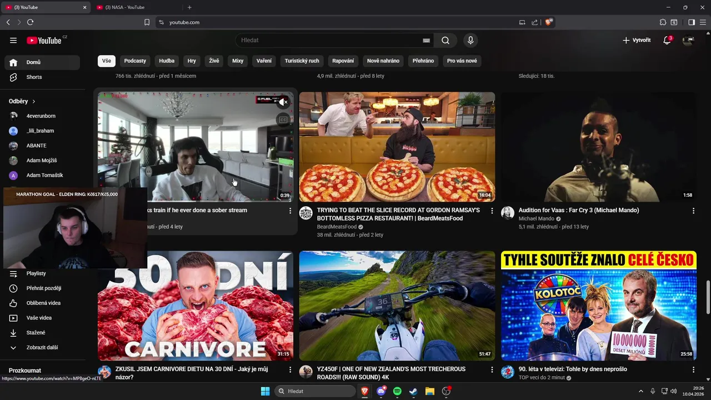Open options for 90. léta v televizi video
This screenshot has width=711, height=400.
tap(693, 369)
